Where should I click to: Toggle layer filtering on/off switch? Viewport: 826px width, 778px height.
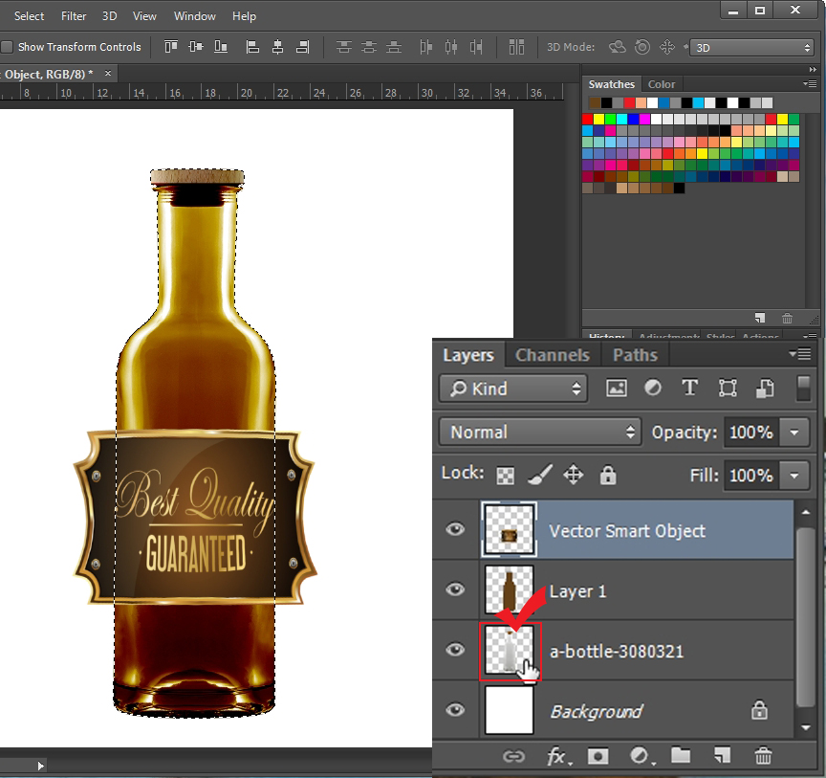pyautogui.click(x=803, y=389)
